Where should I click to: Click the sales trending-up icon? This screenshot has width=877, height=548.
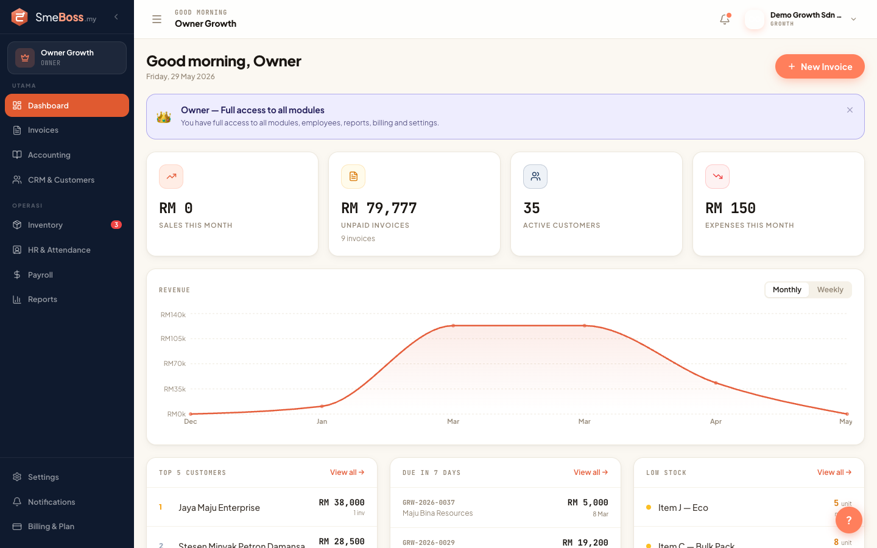pos(171,177)
